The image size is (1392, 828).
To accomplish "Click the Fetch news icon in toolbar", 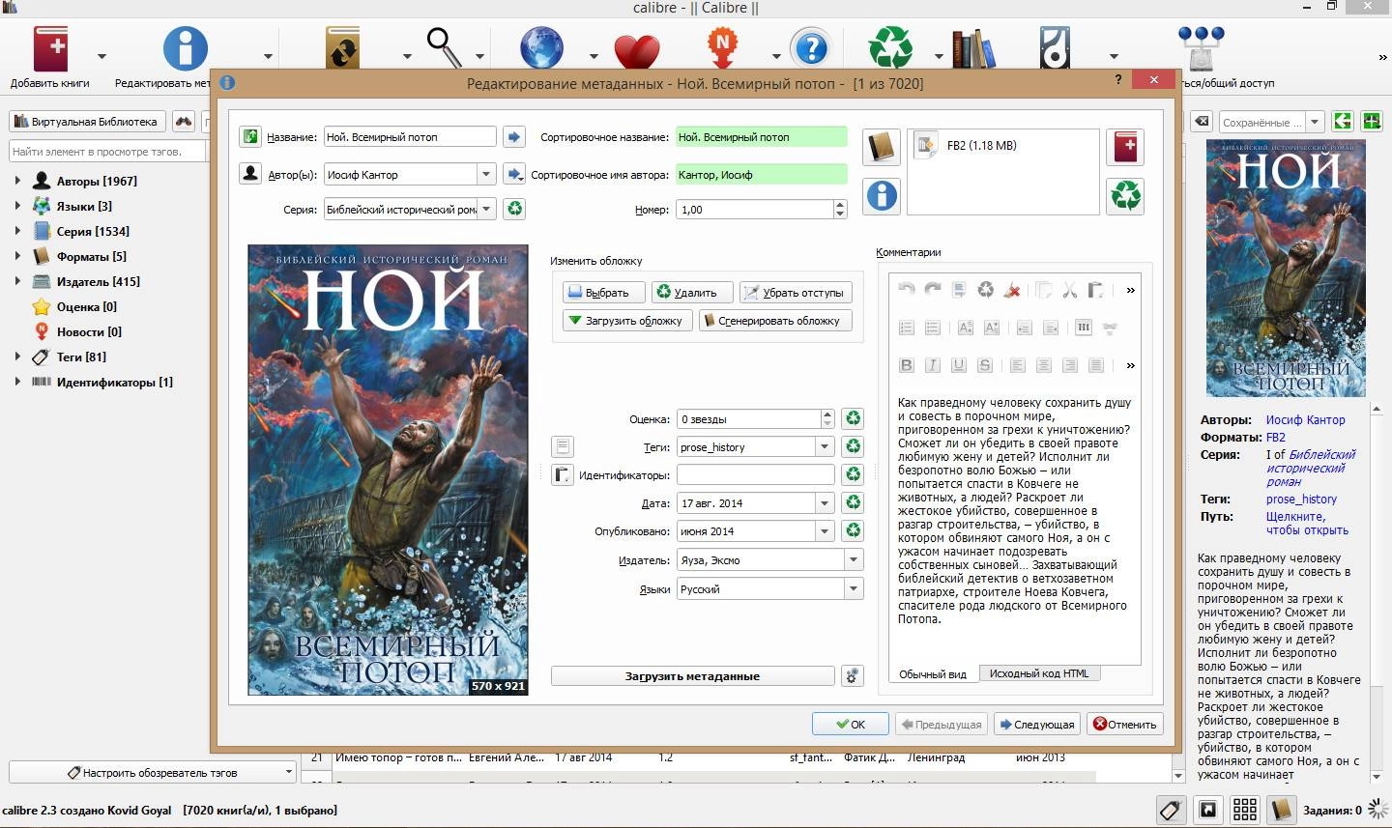I will [723, 48].
